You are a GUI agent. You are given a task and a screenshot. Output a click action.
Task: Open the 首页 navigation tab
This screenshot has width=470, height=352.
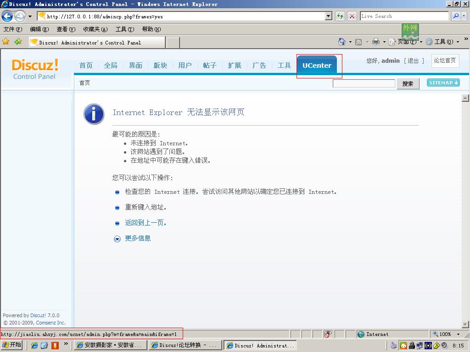pyautogui.click(x=86, y=65)
